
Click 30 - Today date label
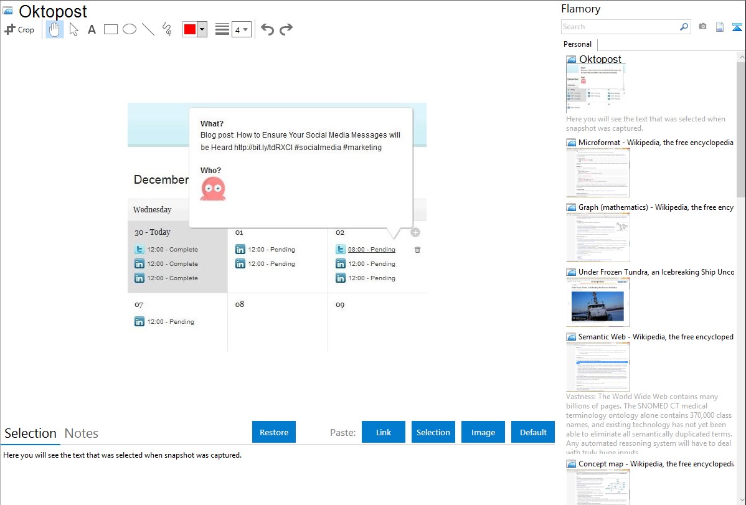(152, 232)
